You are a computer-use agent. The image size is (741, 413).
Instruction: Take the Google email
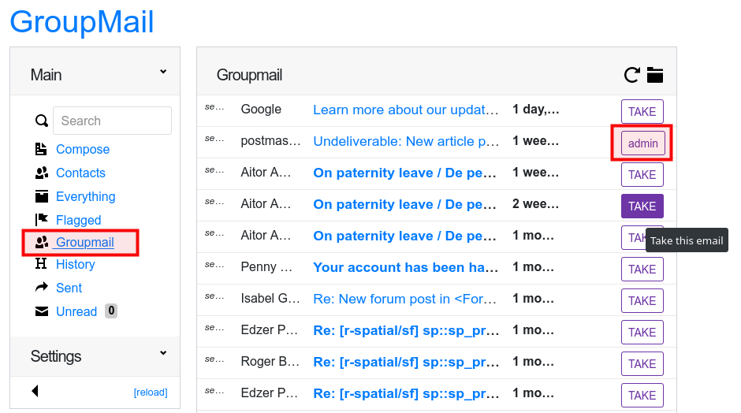pos(642,111)
